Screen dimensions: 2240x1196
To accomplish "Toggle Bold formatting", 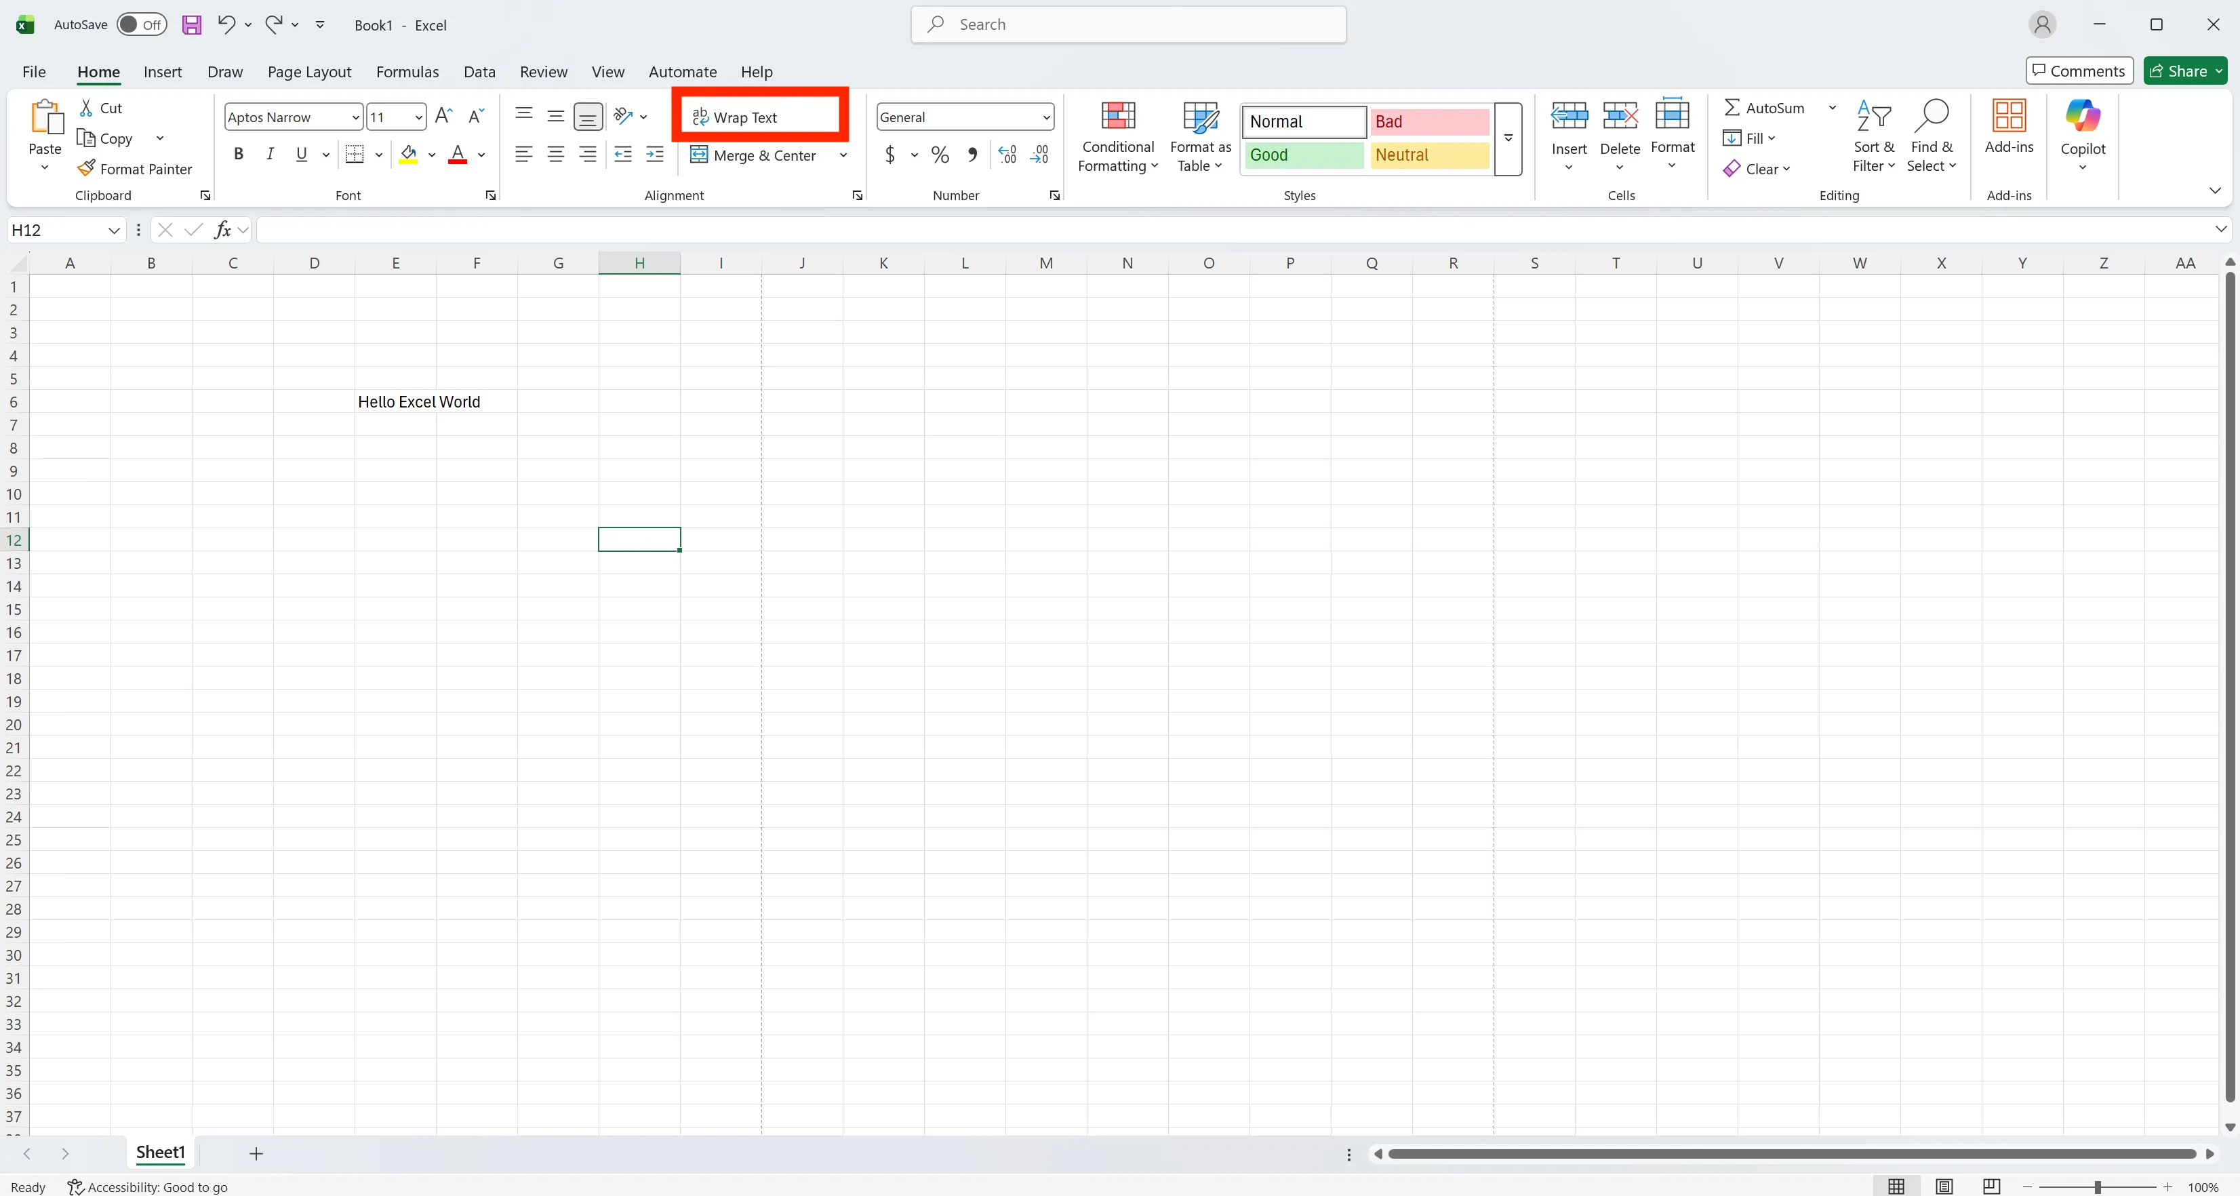I will (x=239, y=154).
